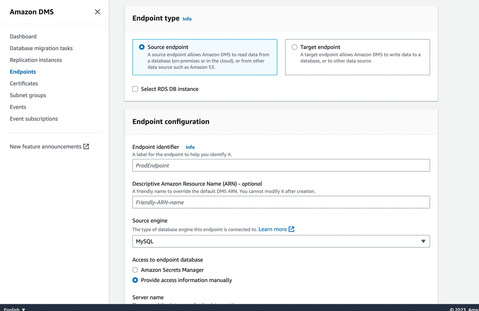
Task: Open the Endpoints sidebar item
Action: 23,72
